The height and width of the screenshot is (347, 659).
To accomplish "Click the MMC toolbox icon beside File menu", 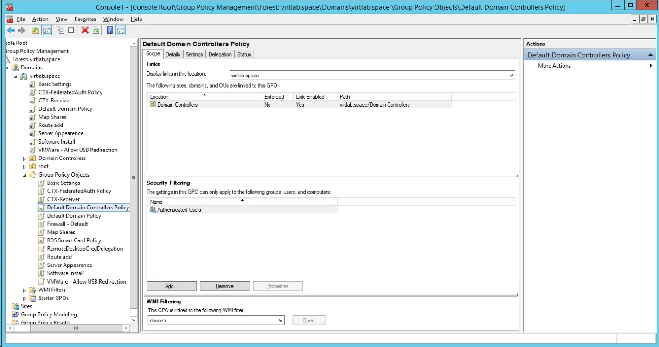I will (10, 19).
